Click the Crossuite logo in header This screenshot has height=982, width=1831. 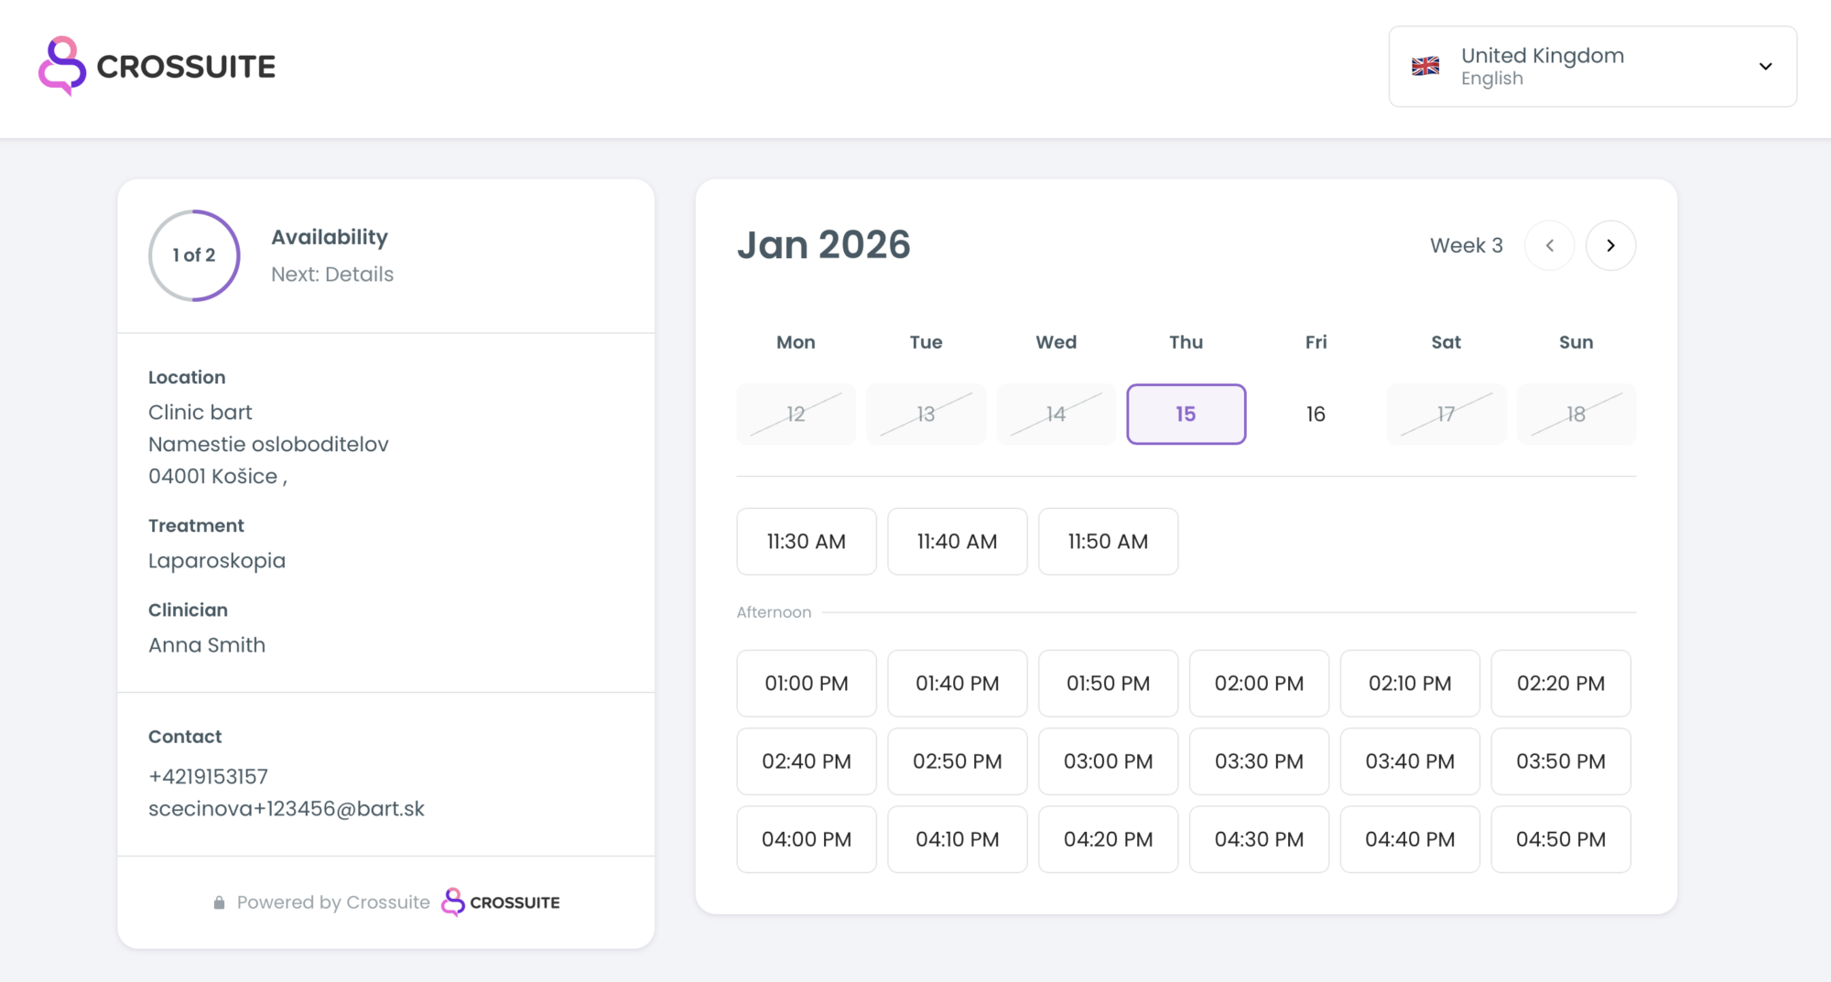[x=157, y=66]
